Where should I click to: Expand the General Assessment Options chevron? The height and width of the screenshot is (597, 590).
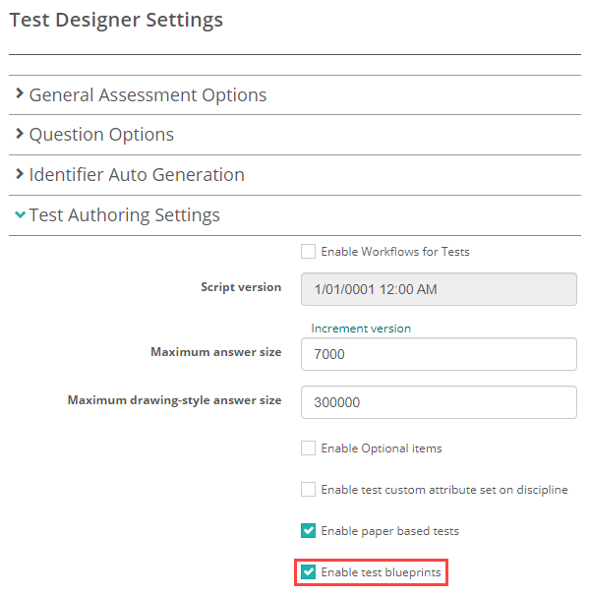[x=20, y=95]
